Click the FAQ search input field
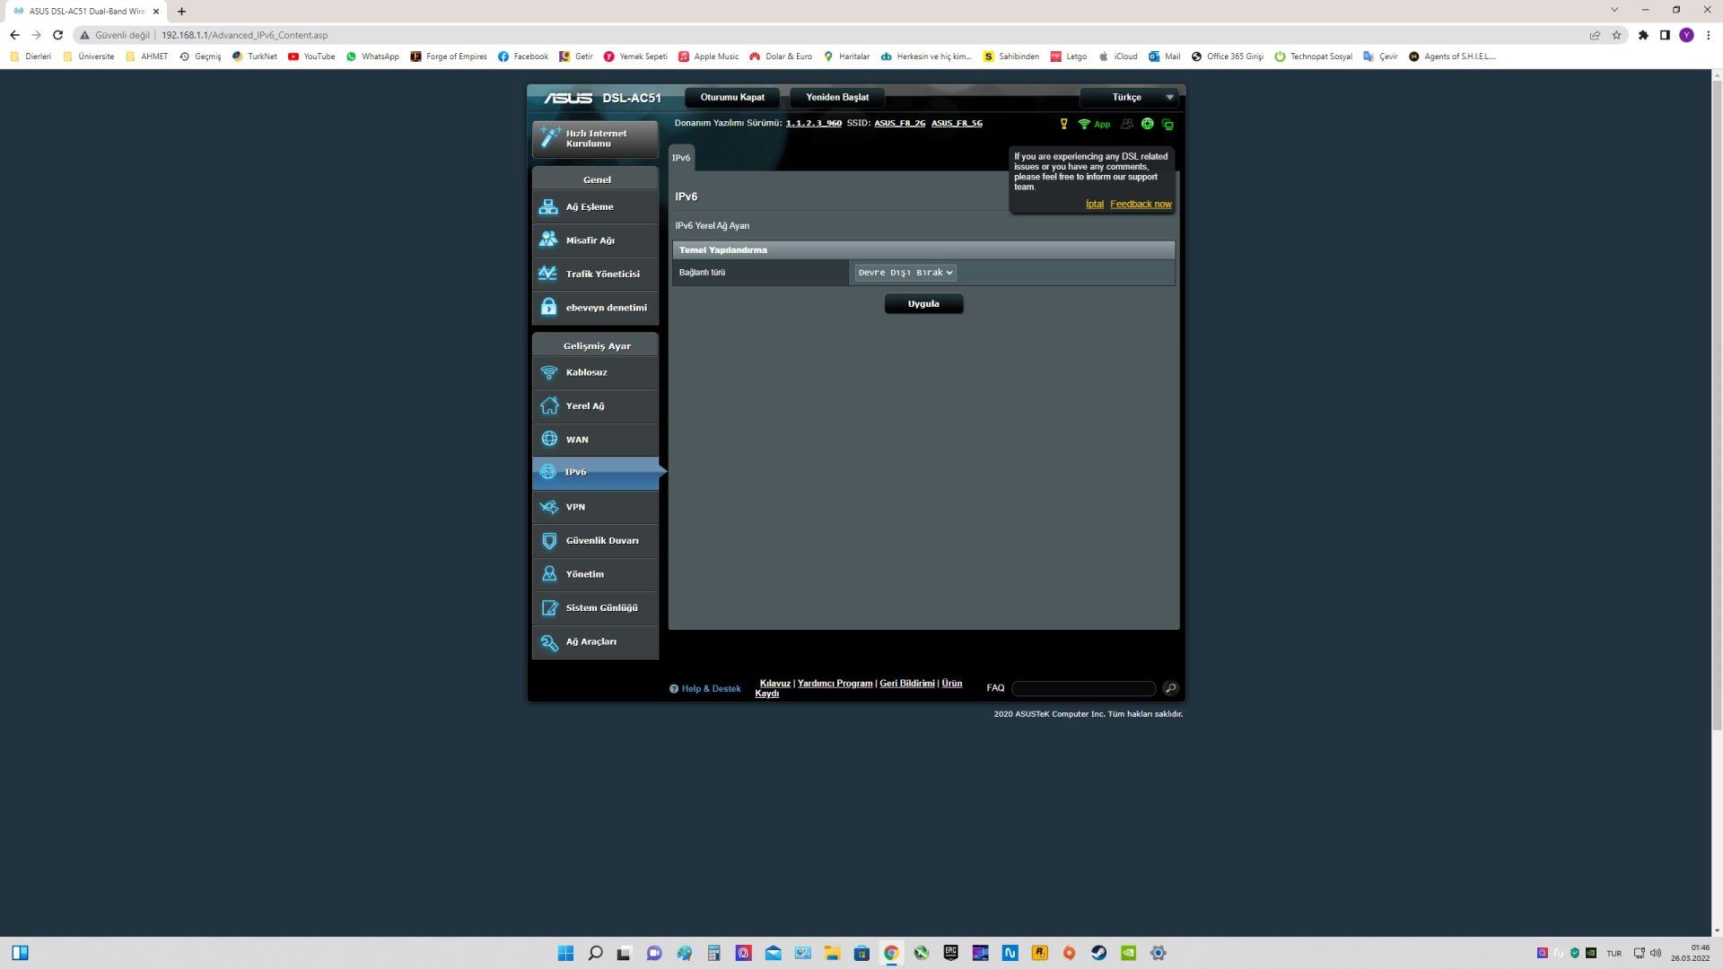This screenshot has height=969, width=1723. (x=1083, y=688)
